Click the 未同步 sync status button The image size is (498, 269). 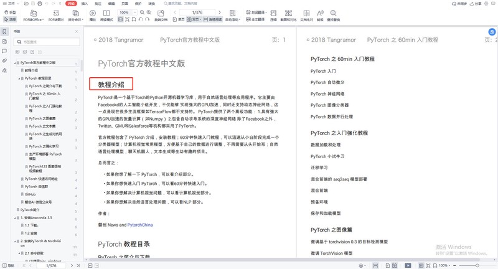459,4
